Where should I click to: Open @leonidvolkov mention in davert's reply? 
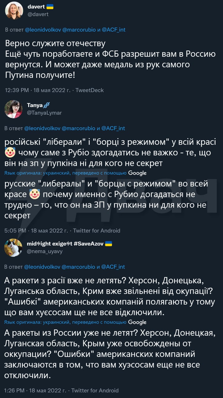click(42, 30)
